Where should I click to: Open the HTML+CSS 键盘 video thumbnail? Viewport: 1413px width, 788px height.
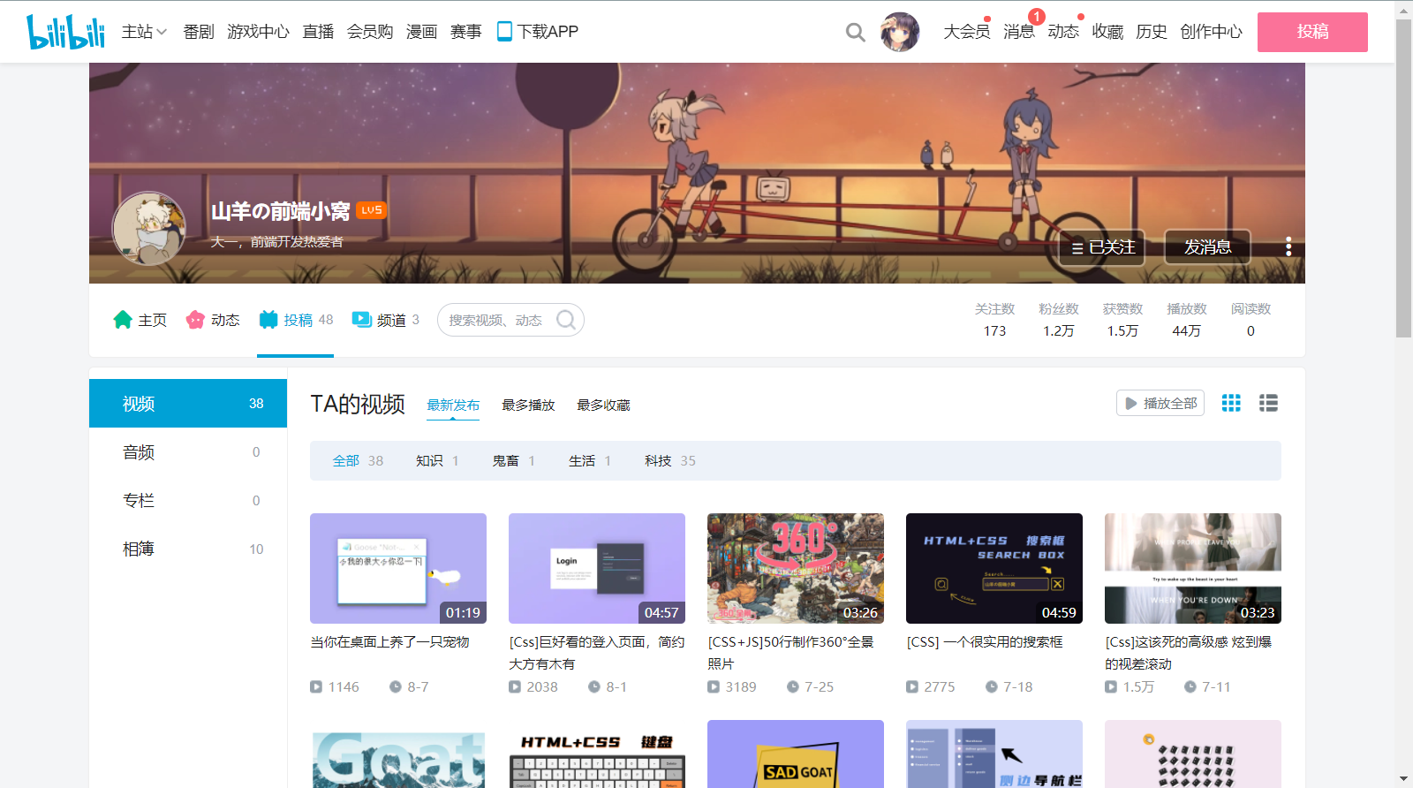click(597, 754)
